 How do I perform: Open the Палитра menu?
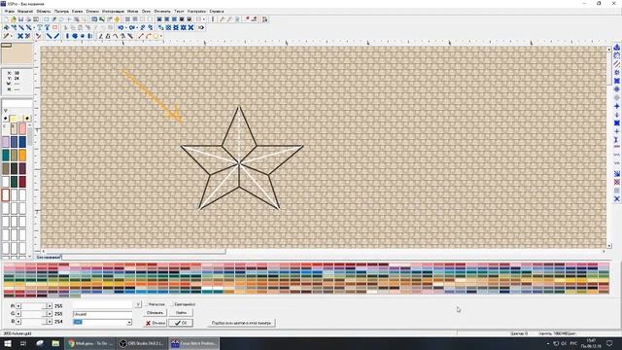point(61,11)
